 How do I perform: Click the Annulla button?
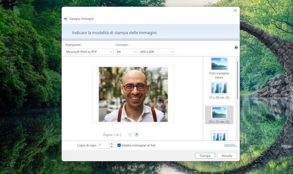(227, 155)
